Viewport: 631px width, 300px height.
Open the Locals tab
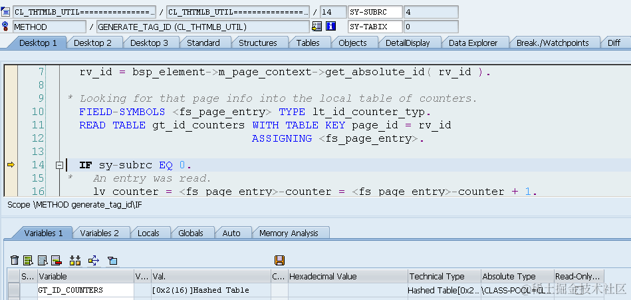148,233
